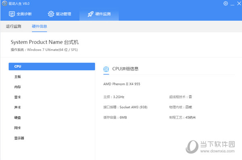Minimize the 驱动人生 window
Viewport: 242px width, 160px height.
(232, 4)
